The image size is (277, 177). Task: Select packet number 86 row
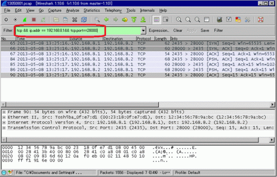click(x=138, y=70)
